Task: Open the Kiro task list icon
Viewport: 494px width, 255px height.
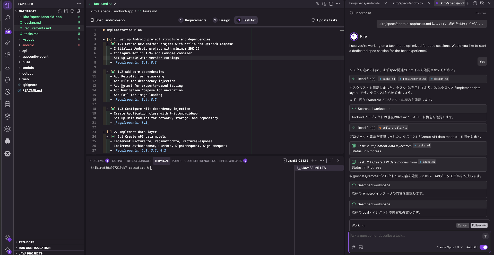Action: click(475, 3)
